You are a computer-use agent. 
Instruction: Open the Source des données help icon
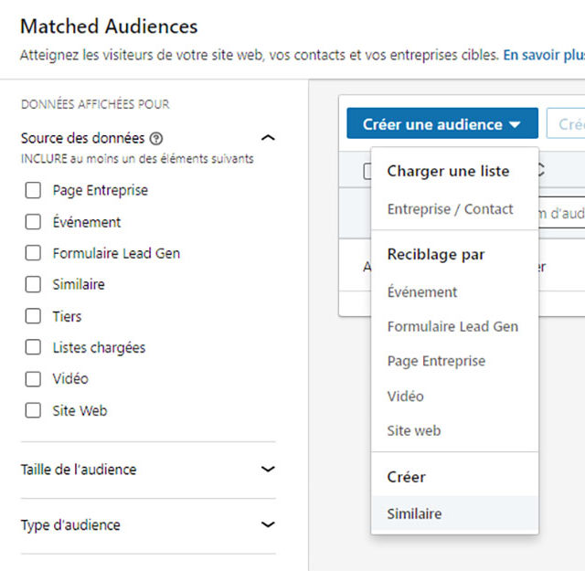156,139
